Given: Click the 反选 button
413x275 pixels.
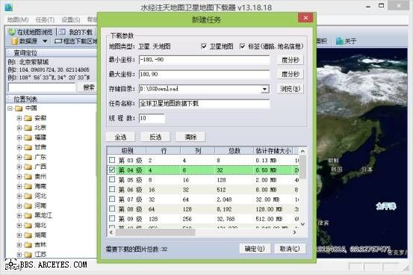Looking at the screenshot, I should [155, 137].
